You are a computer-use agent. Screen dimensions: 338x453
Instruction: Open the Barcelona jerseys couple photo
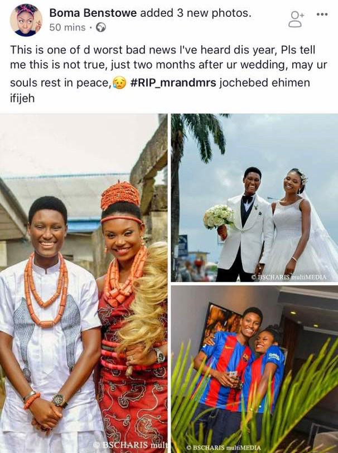[x=254, y=369]
